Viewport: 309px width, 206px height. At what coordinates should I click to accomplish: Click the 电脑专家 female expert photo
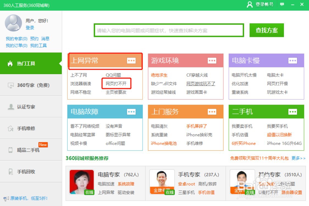coord(82,182)
